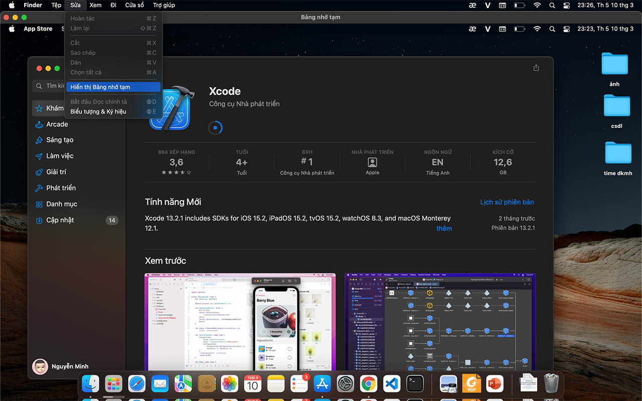This screenshot has height=401, width=642.
Task: Open the Swift code editor preview screenshot
Action: pyautogui.click(x=240, y=322)
